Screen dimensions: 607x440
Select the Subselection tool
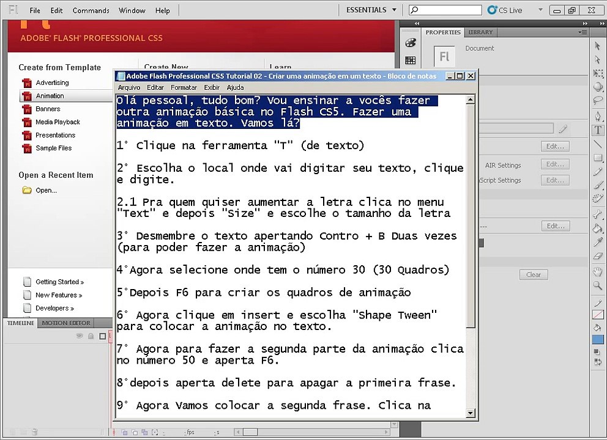tap(597, 59)
